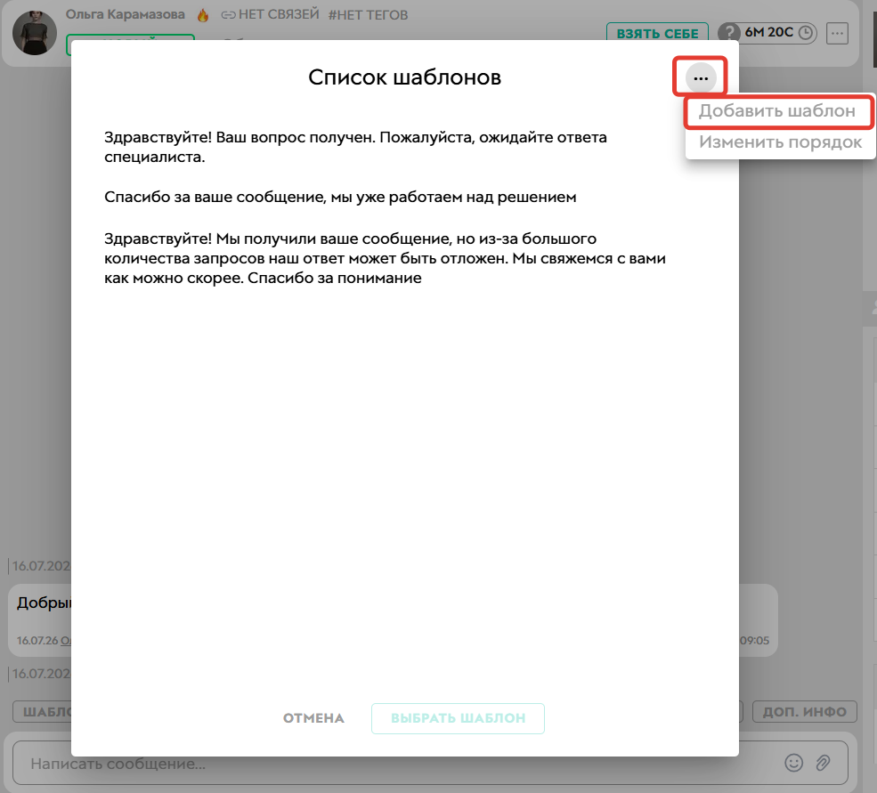The width and height of the screenshot is (877, 793).
Task: Click the 'НЕТ СВЯЗЕЙ' link indicator
Action: click(x=270, y=14)
